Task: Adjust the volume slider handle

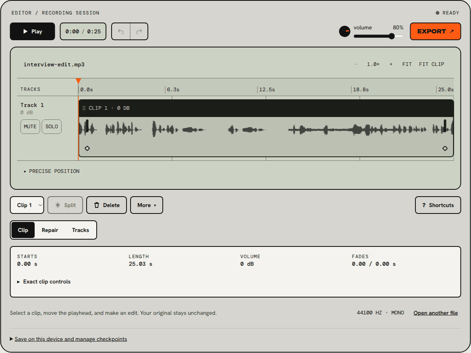Action: [391, 36]
